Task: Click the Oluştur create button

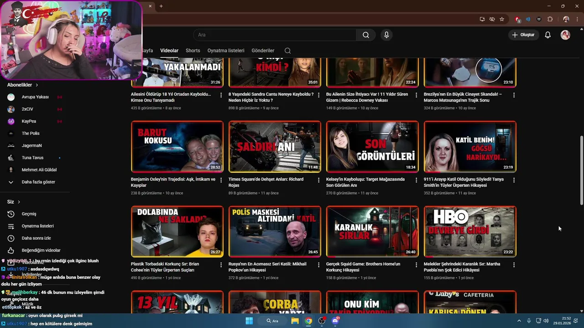Action: tap(523, 35)
